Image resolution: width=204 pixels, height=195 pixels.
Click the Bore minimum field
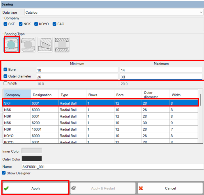coord(77,70)
